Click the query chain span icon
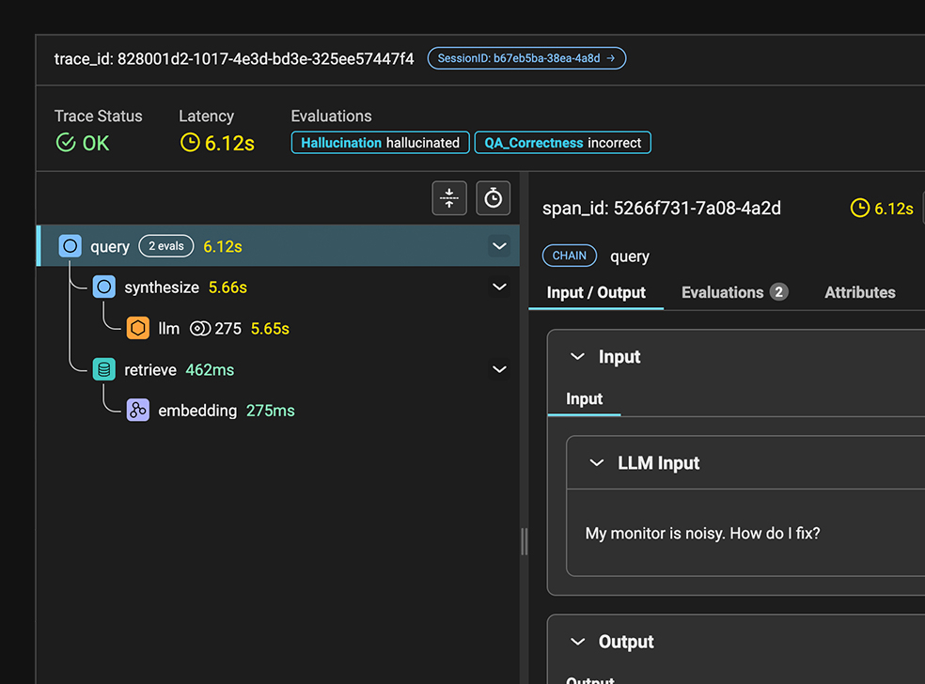925x684 pixels. 71,246
